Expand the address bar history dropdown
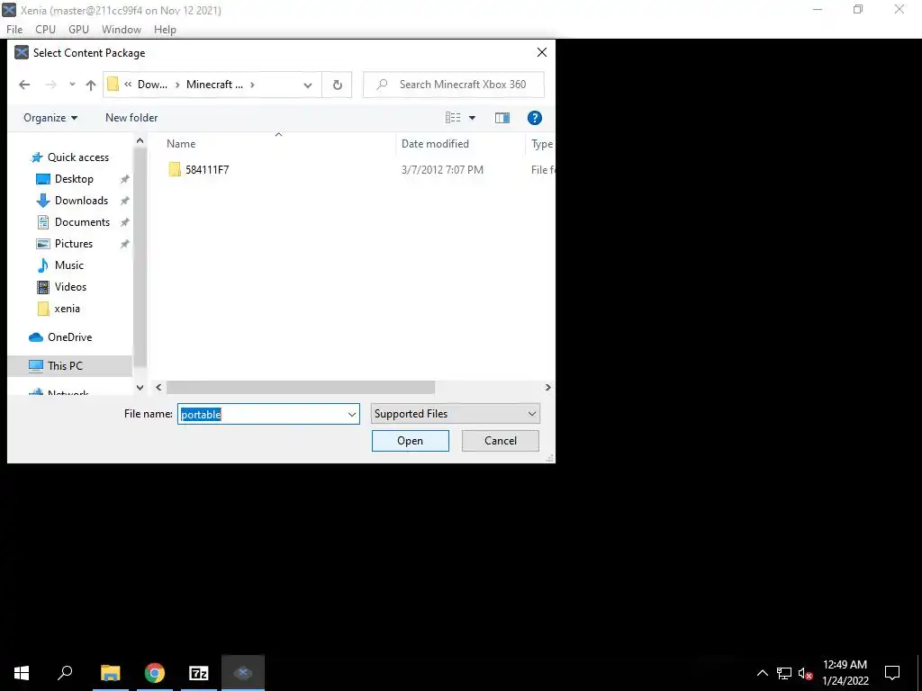The width and height of the screenshot is (922, 691). point(308,85)
